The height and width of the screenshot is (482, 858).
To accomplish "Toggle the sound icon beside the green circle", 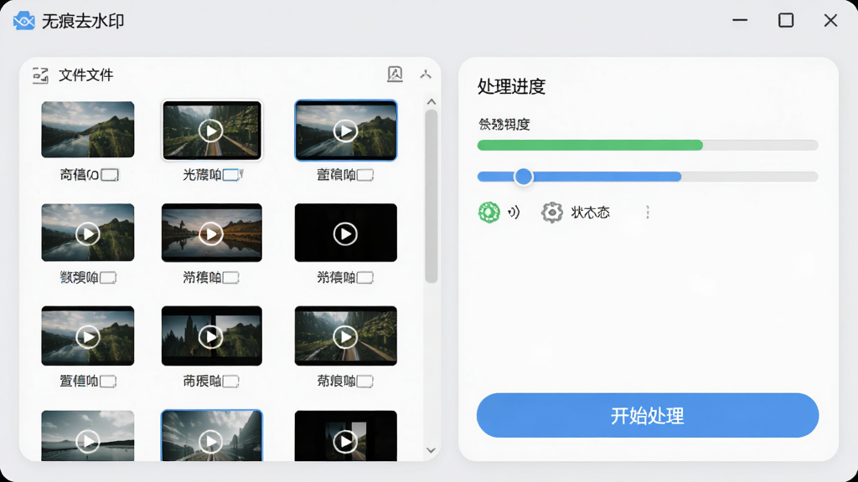I will point(514,212).
